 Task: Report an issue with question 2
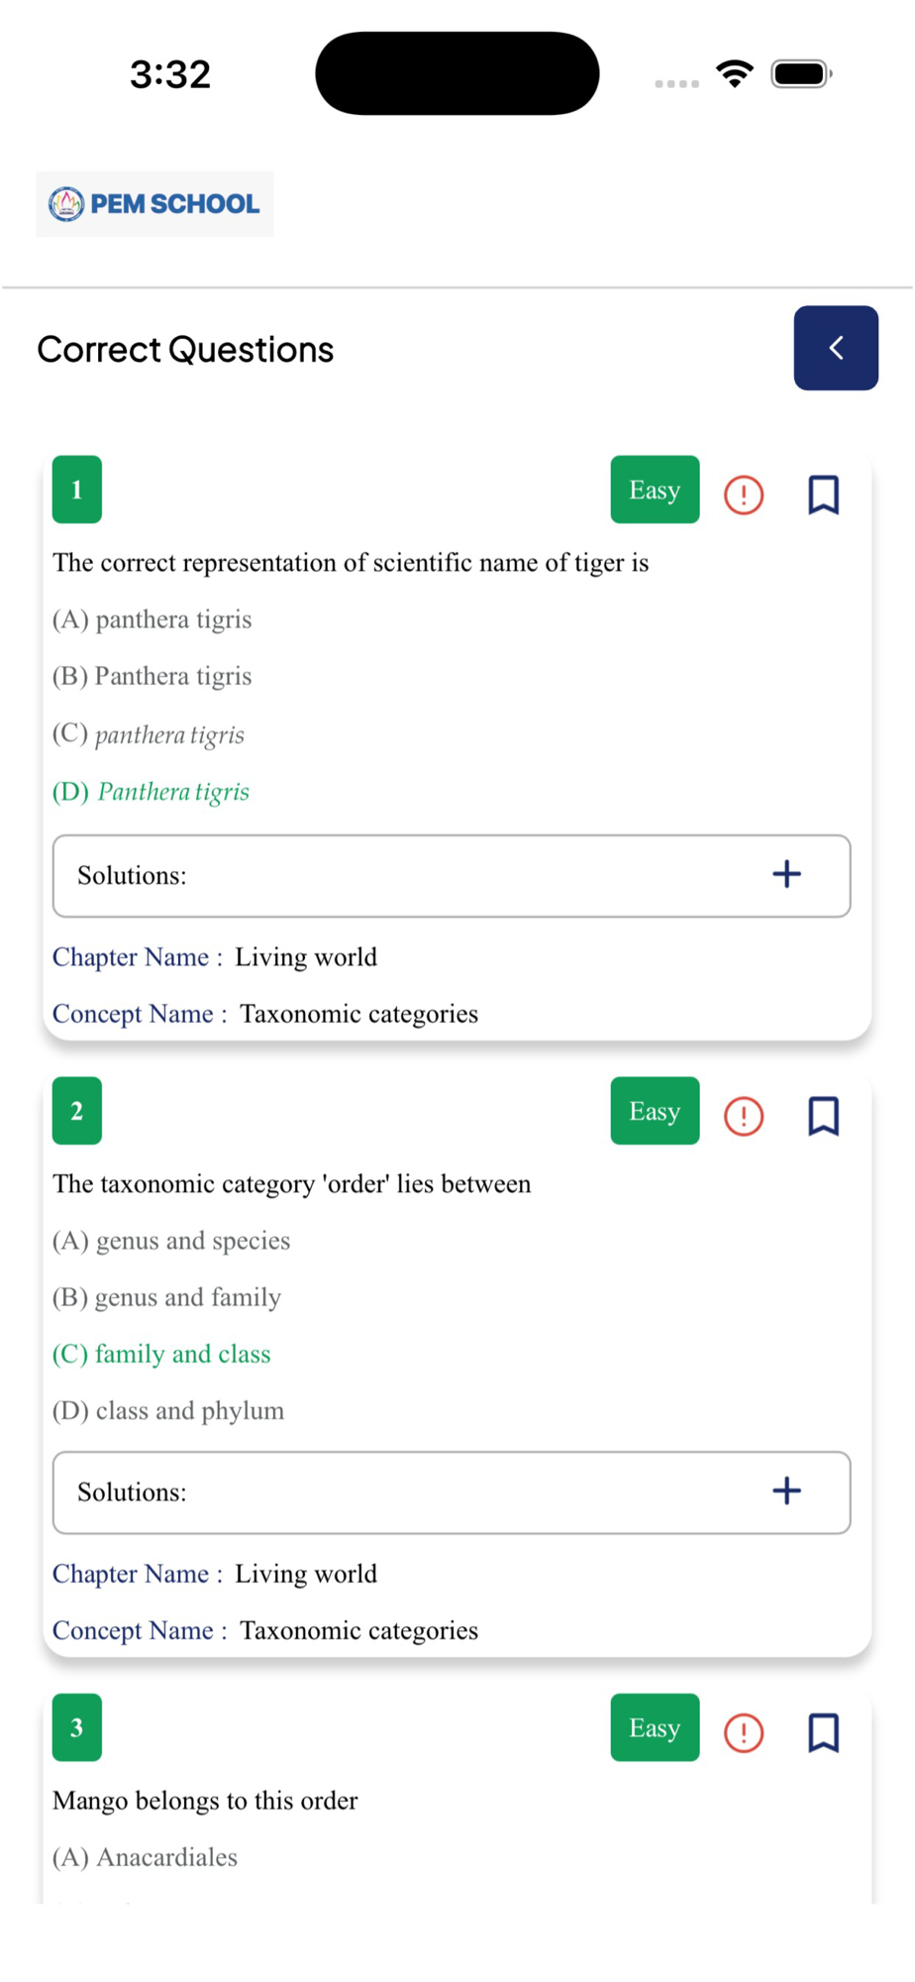(743, 1116)
